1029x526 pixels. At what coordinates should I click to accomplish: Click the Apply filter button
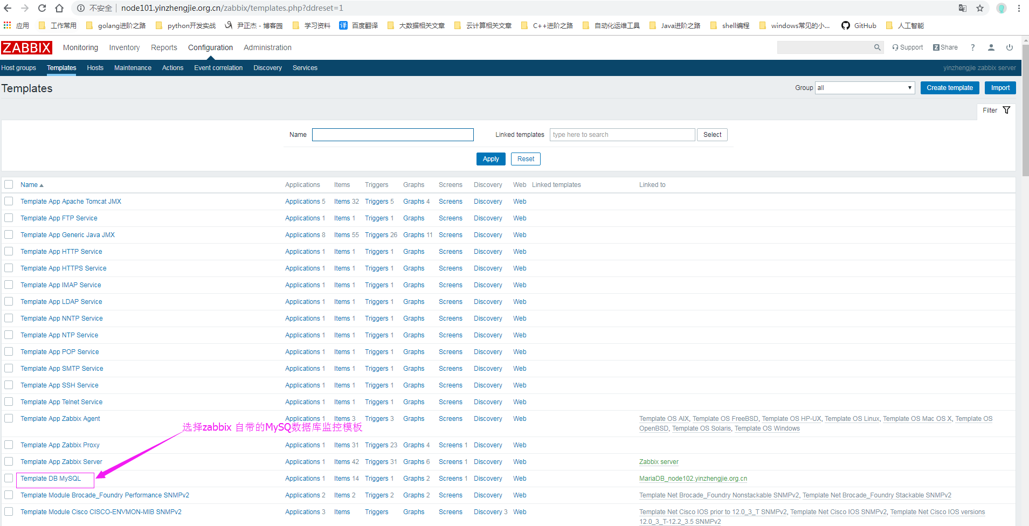[491, 159]
